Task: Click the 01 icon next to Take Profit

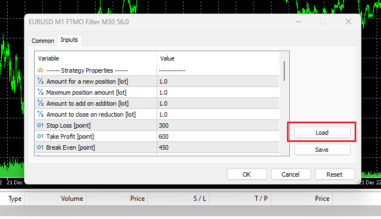Action: (x=40, y=136)
